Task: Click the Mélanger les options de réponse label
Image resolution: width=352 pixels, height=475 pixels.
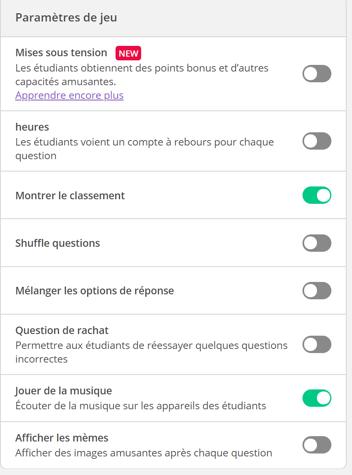Action: [94, 291]
